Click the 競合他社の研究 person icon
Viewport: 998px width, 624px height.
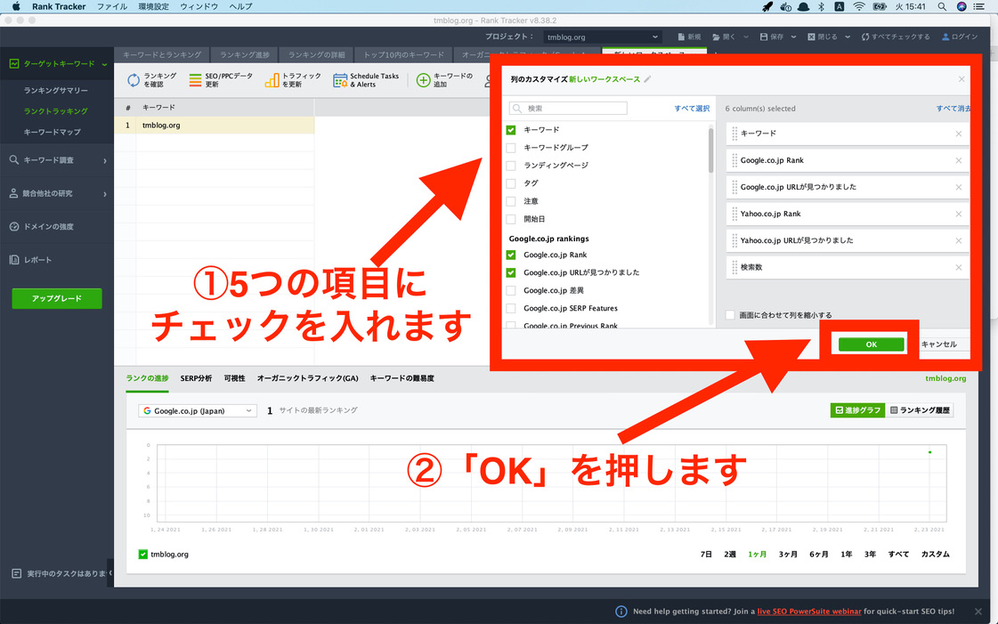[13, 193]
